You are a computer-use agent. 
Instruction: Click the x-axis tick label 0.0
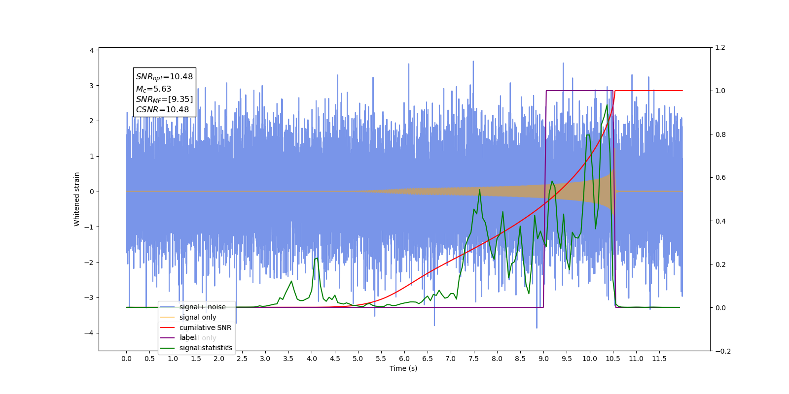click(126, 359)
